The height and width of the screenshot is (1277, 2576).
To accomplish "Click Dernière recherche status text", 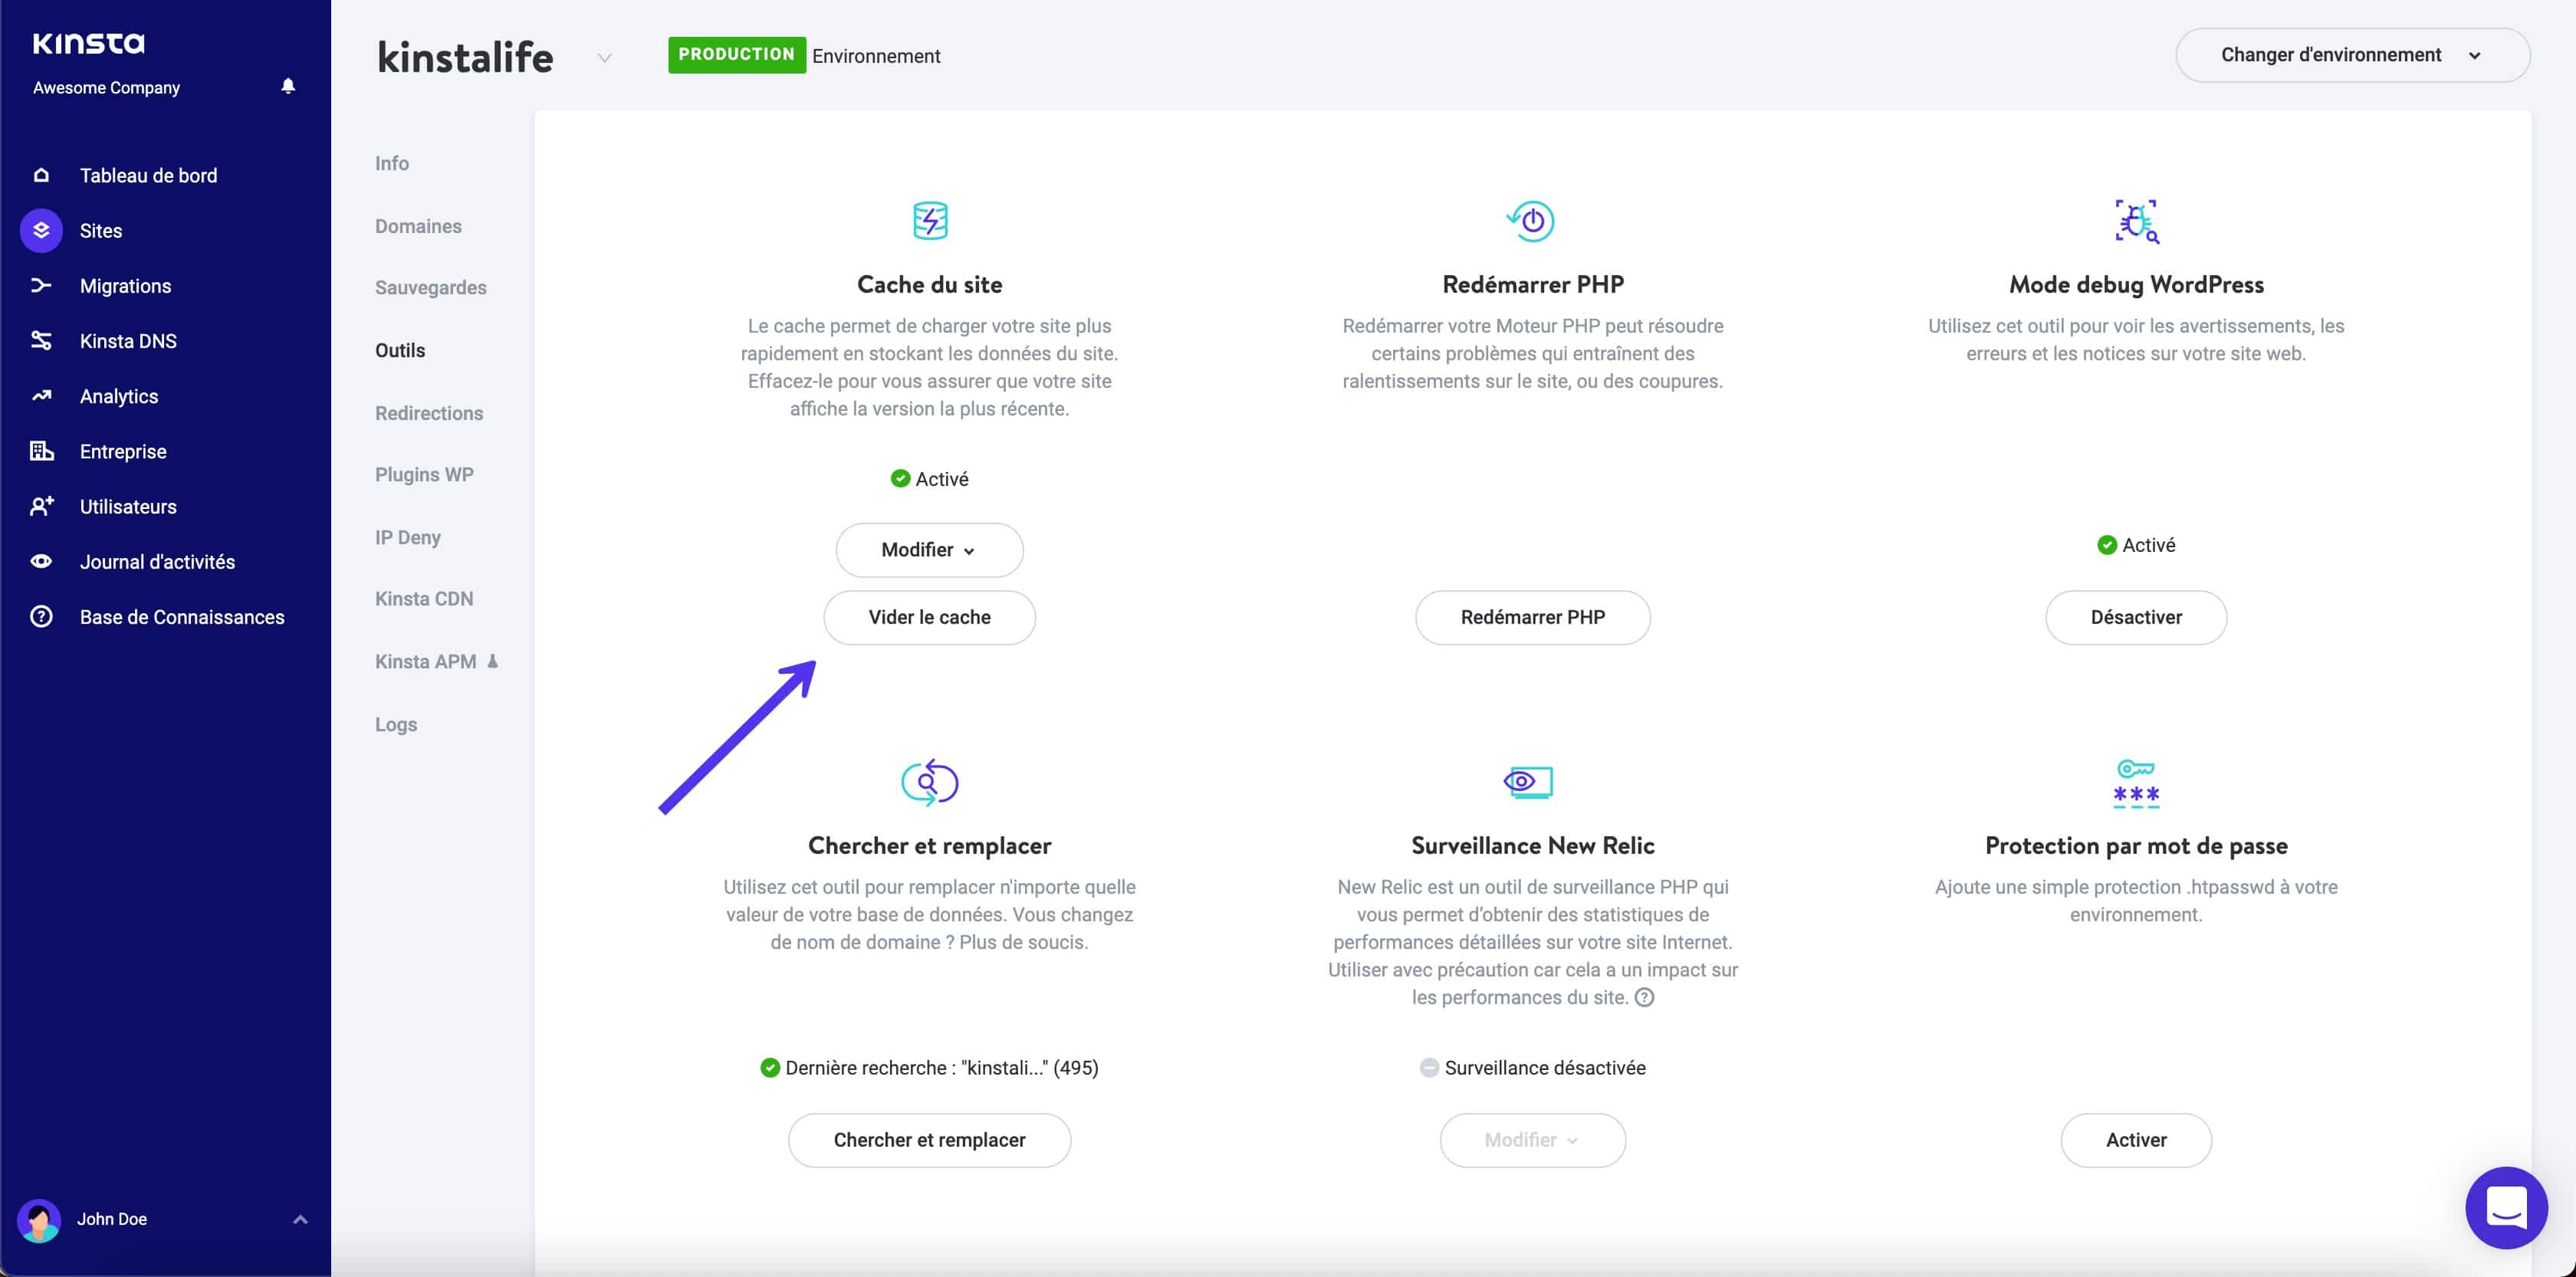I will pos(941,1067).
